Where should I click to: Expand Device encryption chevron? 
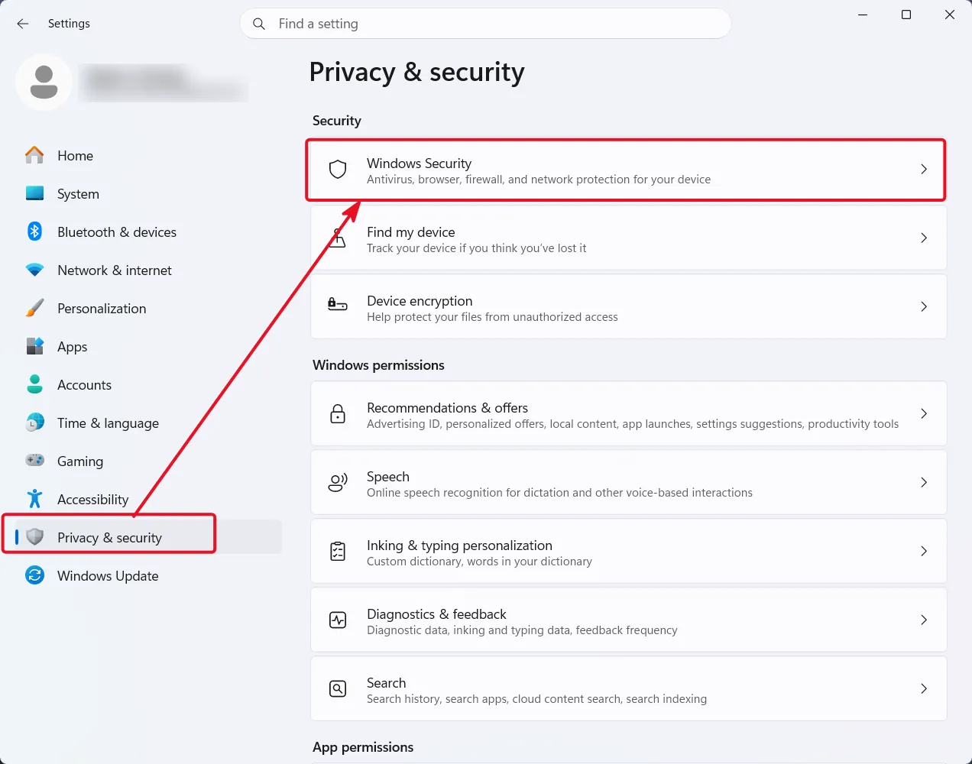pos(924,306)
